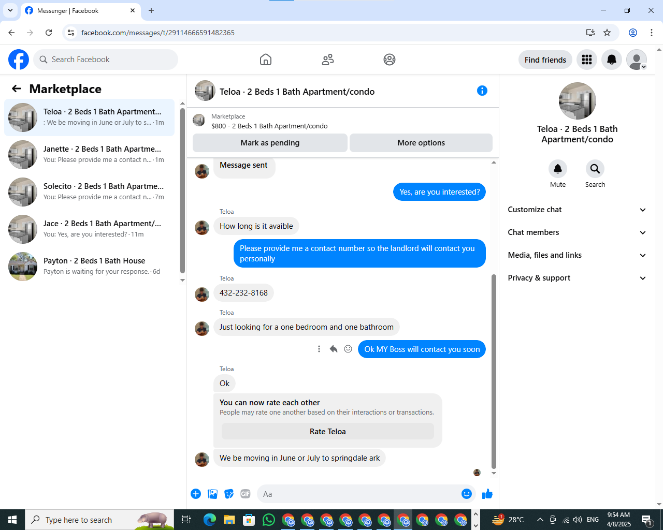Open Windows notification center icon
This screenshot has height=530, width=663.
pyautogui.click(x=646, y=520)
